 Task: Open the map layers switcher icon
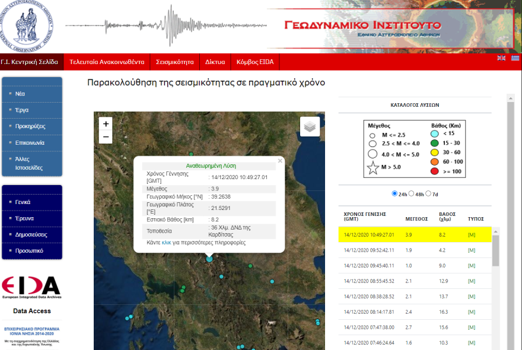309,126
